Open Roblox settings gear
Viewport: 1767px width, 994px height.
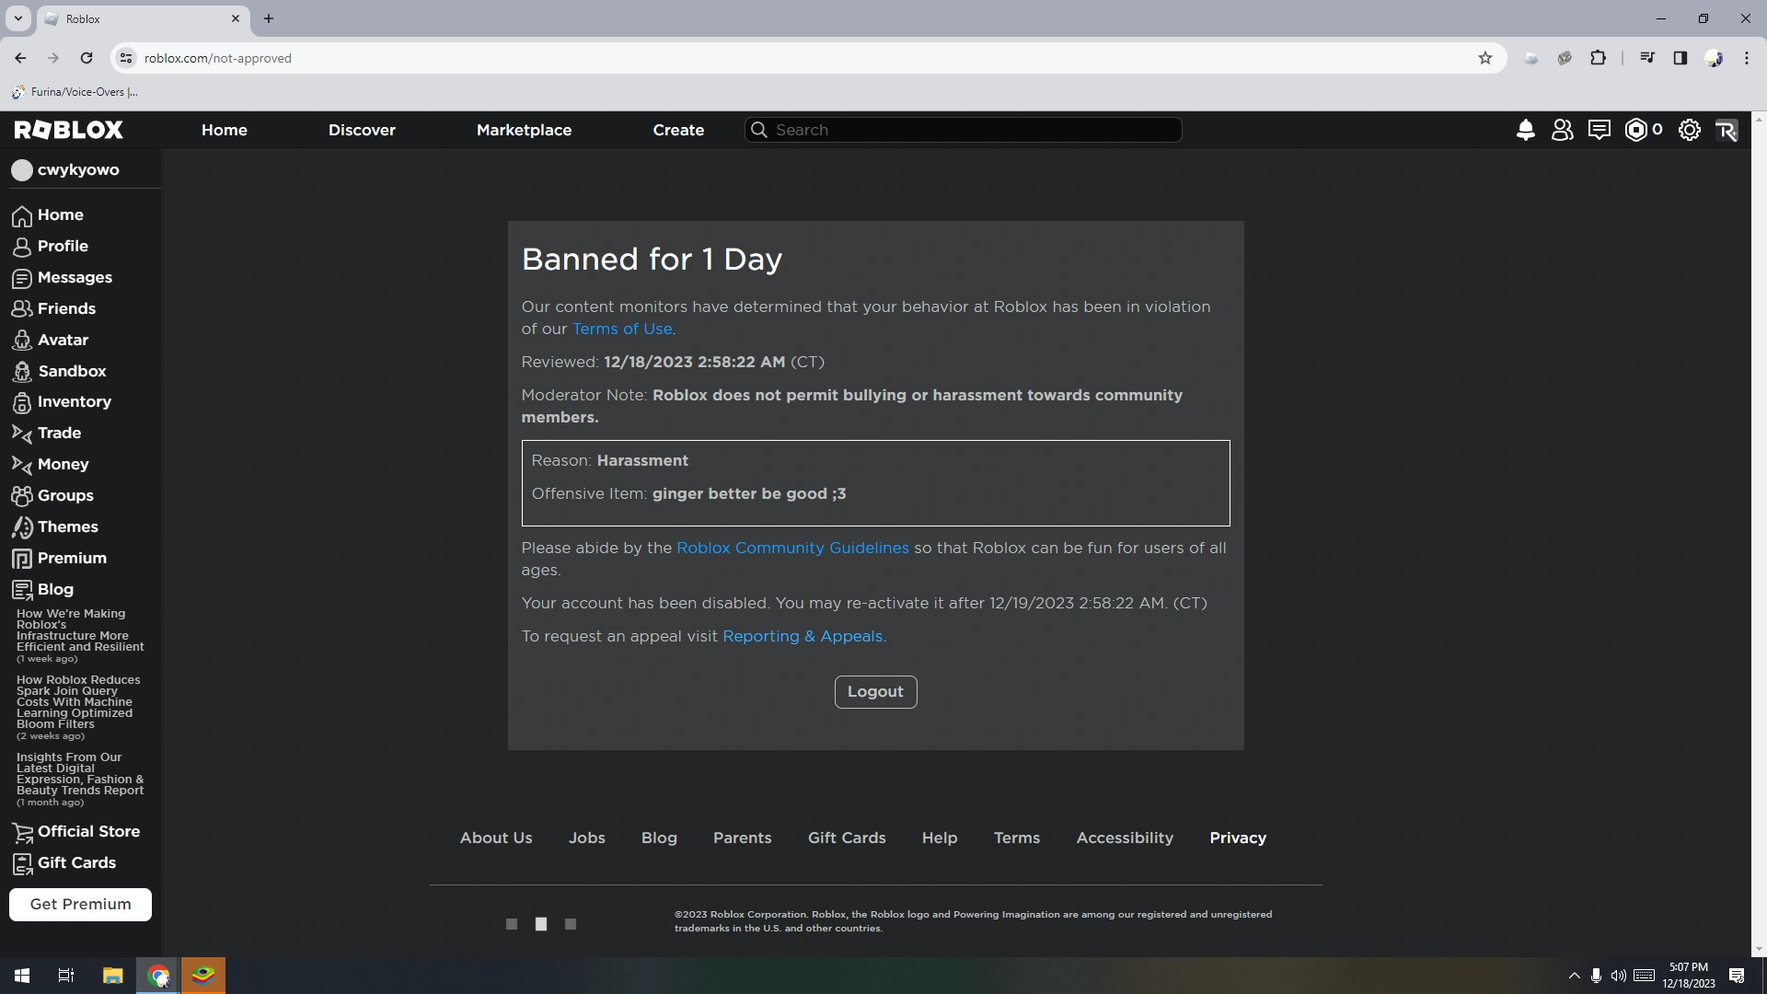click(x=1690, y=130)
